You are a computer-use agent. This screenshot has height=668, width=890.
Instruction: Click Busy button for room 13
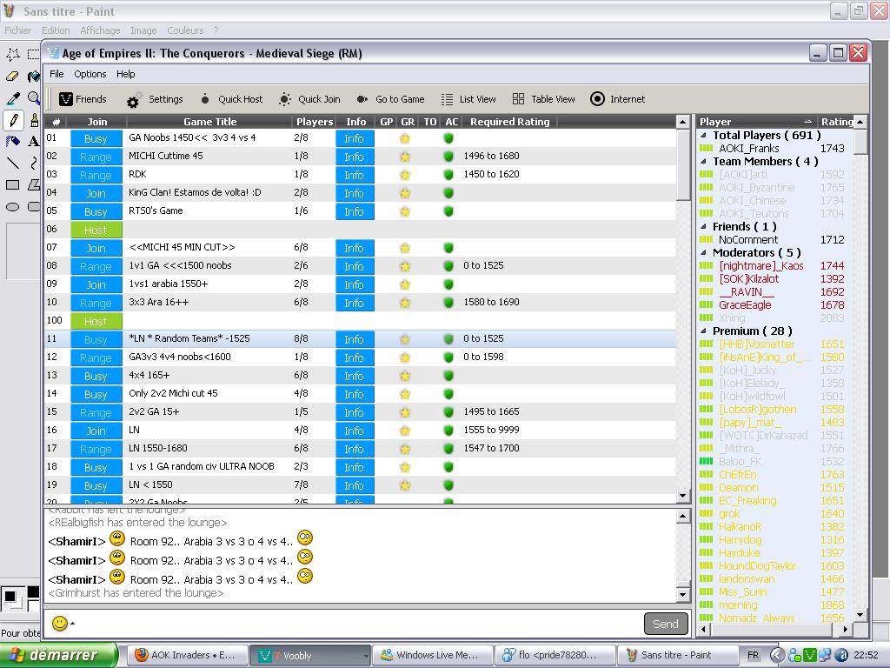coord(96,376)
